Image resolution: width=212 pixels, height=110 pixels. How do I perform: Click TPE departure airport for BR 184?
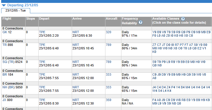point(42,74)
